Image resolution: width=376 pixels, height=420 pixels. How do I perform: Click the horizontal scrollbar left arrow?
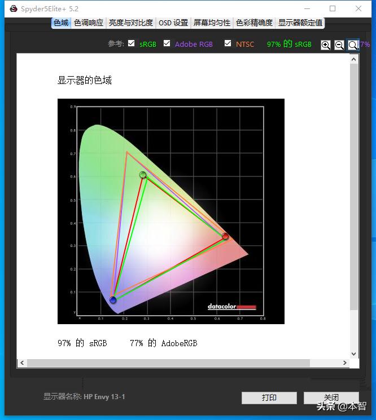22,363
